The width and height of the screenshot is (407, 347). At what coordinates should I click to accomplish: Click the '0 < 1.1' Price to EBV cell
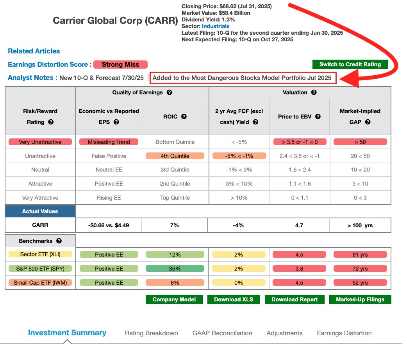(x=300, y=198)
